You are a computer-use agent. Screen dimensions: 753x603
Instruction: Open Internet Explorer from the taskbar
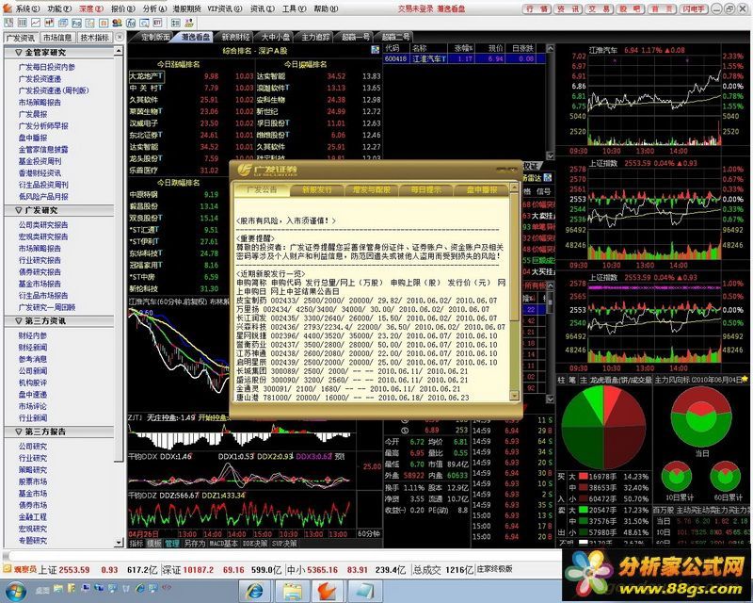point(254,591)
